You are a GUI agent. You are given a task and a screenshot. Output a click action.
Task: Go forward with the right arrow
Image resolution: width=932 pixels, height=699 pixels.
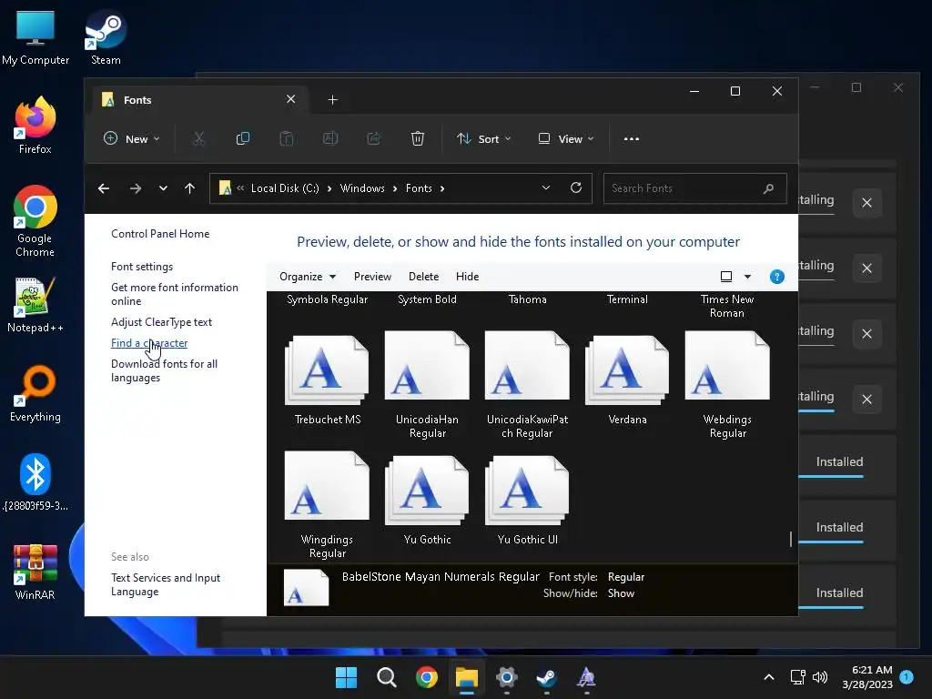[136, 188]
